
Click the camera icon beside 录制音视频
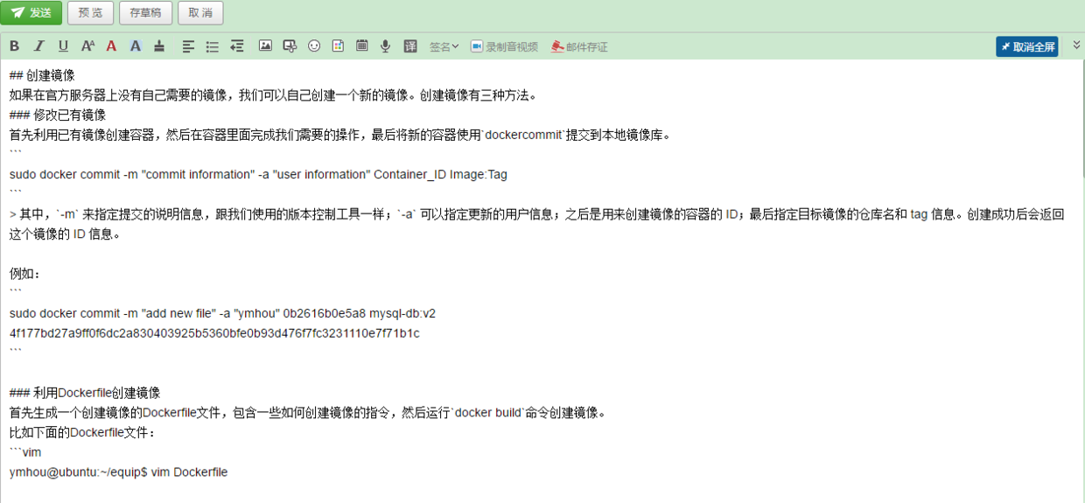(477, 46)
